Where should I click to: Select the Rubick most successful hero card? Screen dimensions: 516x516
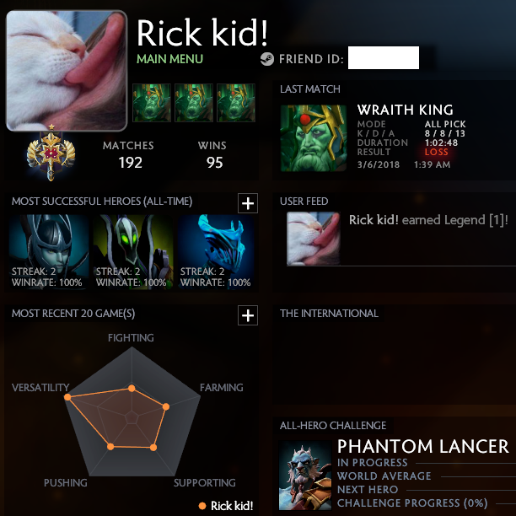(133, 252)
